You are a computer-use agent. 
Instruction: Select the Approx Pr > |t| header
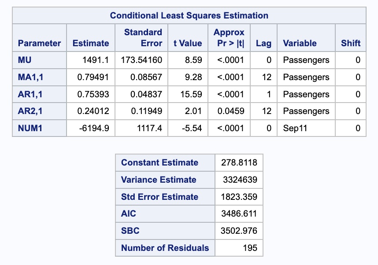[229, 38]
